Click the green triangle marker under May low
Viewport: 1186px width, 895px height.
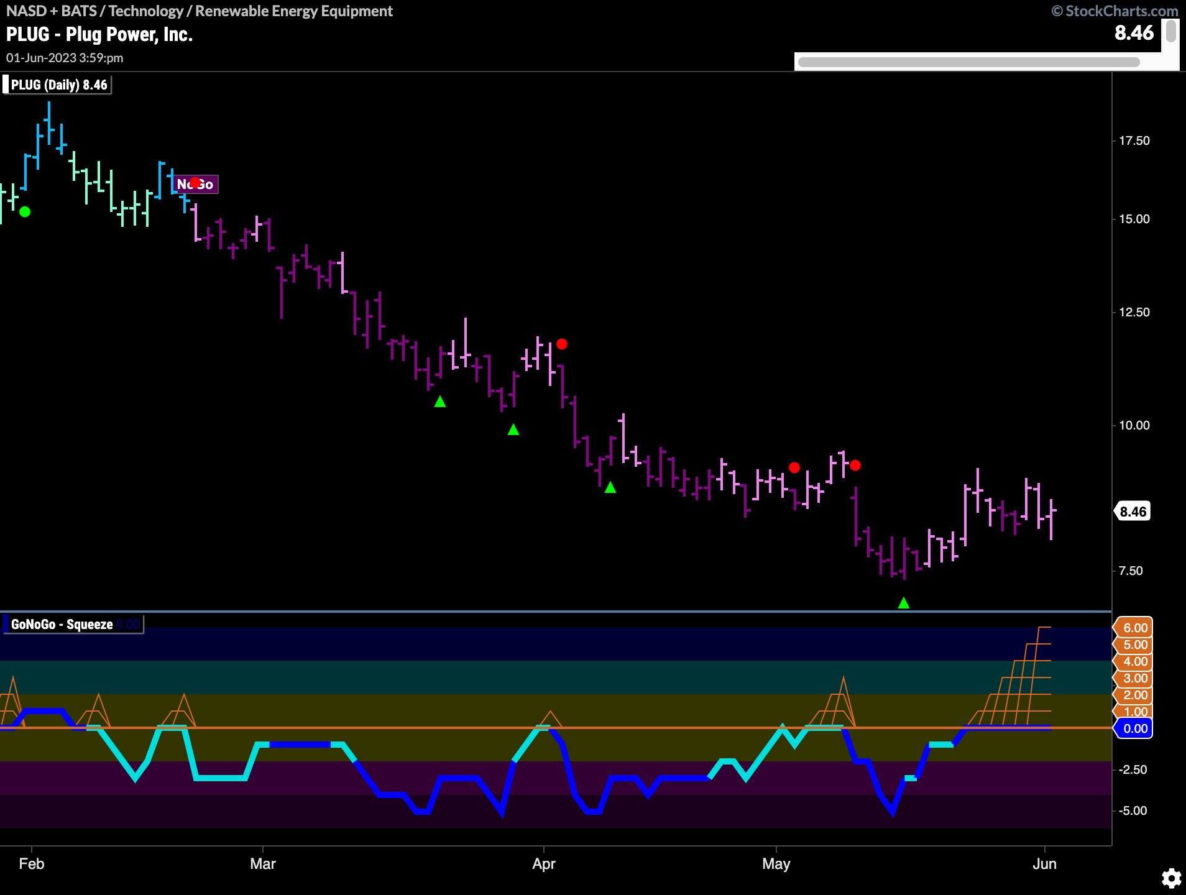click(904, 603)
